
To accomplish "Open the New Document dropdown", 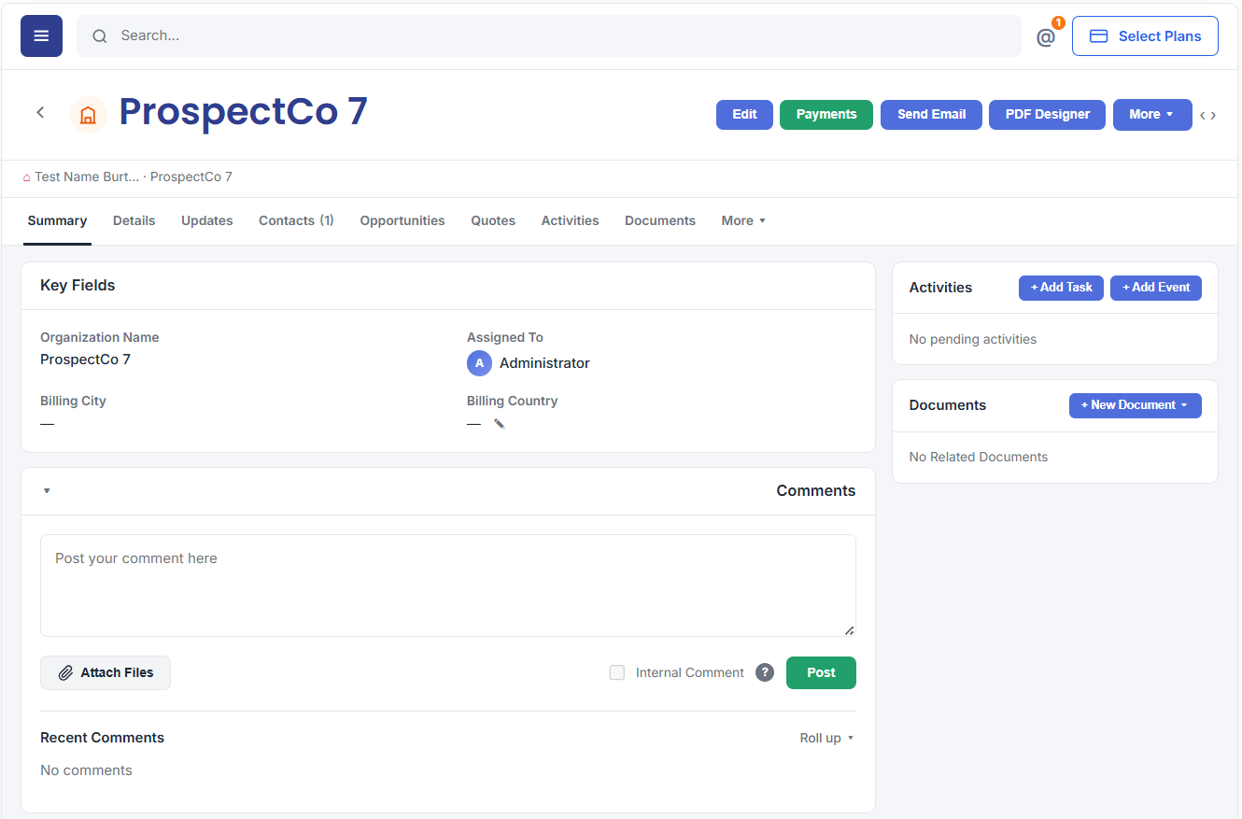I will click(x=1135, y=405).
